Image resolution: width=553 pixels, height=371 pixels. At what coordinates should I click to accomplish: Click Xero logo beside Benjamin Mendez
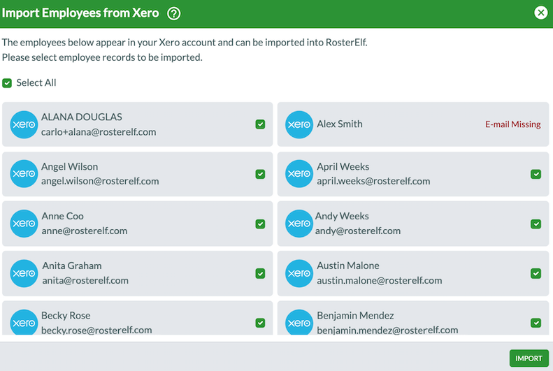point(299,321)
